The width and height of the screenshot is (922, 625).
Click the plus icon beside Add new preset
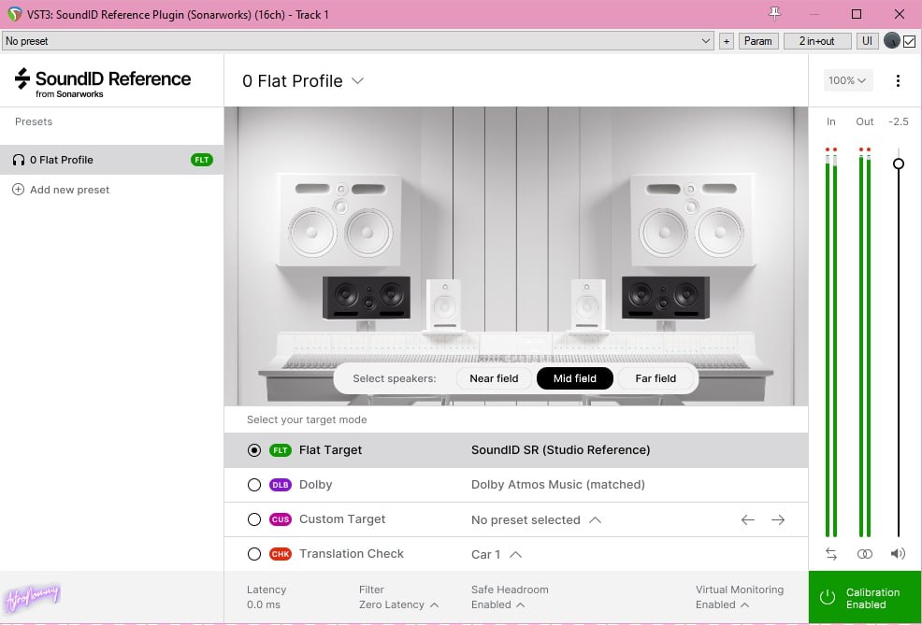(x=18, y=189)
